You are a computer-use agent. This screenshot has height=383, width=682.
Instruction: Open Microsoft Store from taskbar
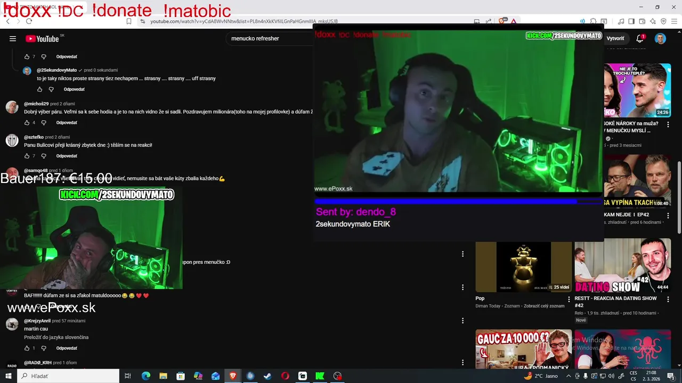[x=181, y=376]
